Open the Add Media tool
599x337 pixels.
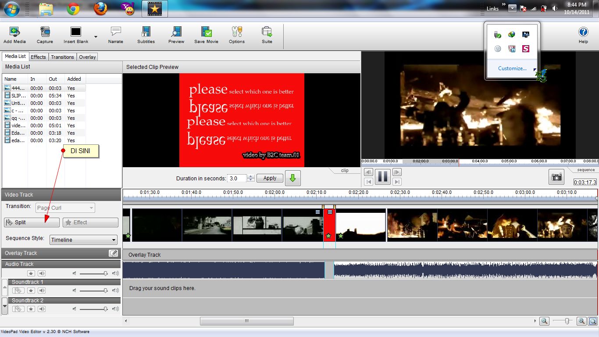(x=14, y=35)
